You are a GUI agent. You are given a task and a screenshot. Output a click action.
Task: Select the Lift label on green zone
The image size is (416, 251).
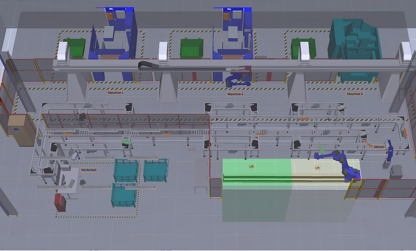click(x=251, y=168)
